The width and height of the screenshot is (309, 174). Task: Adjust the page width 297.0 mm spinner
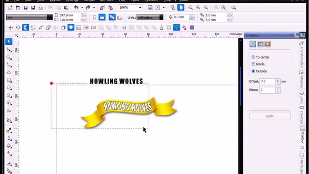84,15
